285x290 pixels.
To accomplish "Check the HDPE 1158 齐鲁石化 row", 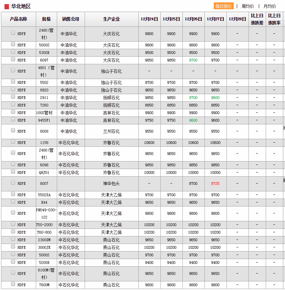I will click(x=13, y=142).
